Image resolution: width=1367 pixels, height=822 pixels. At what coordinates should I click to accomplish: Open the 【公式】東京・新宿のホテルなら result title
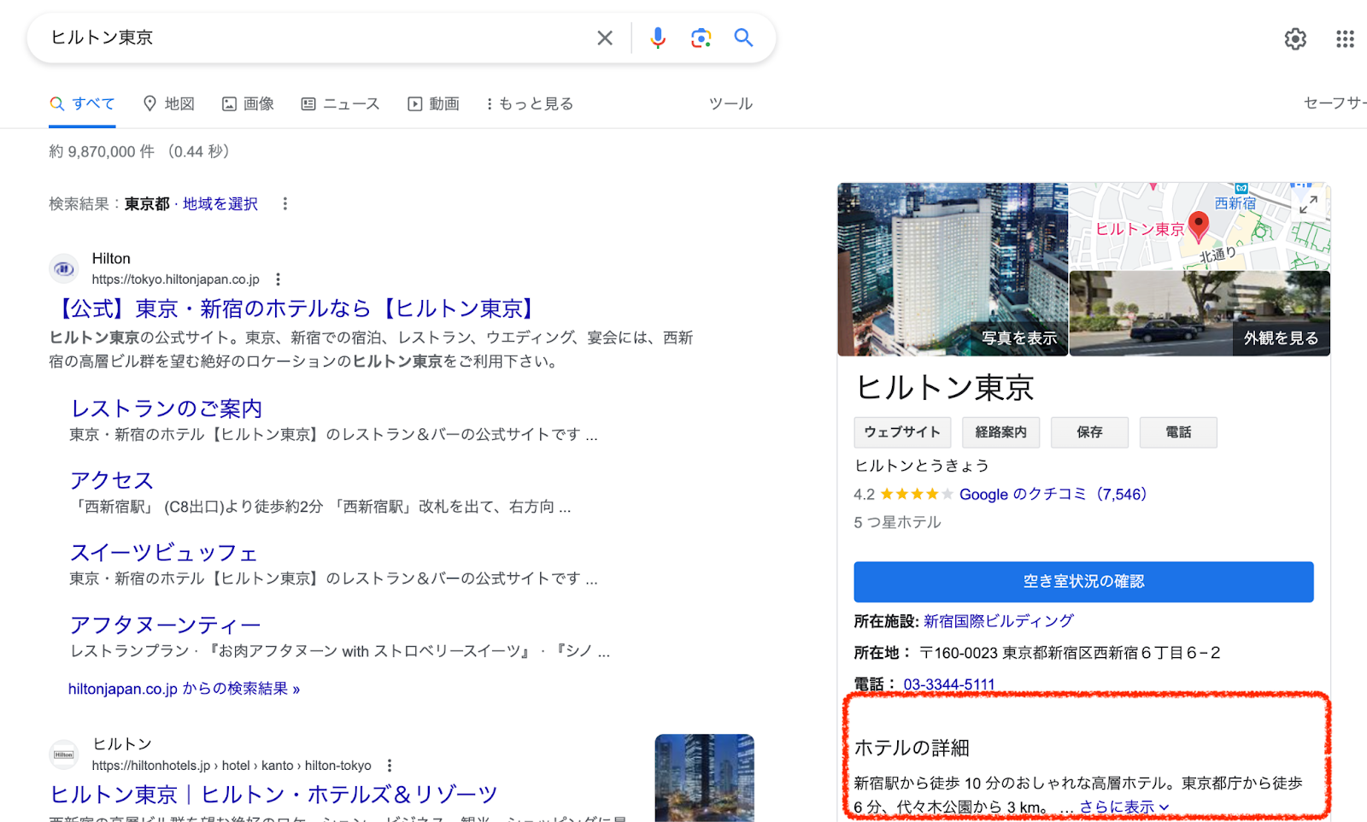click(x=296, y=308)
